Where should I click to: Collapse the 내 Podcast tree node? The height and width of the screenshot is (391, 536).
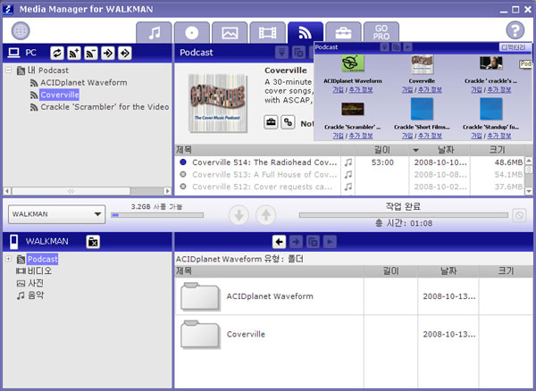coord(9,71)
